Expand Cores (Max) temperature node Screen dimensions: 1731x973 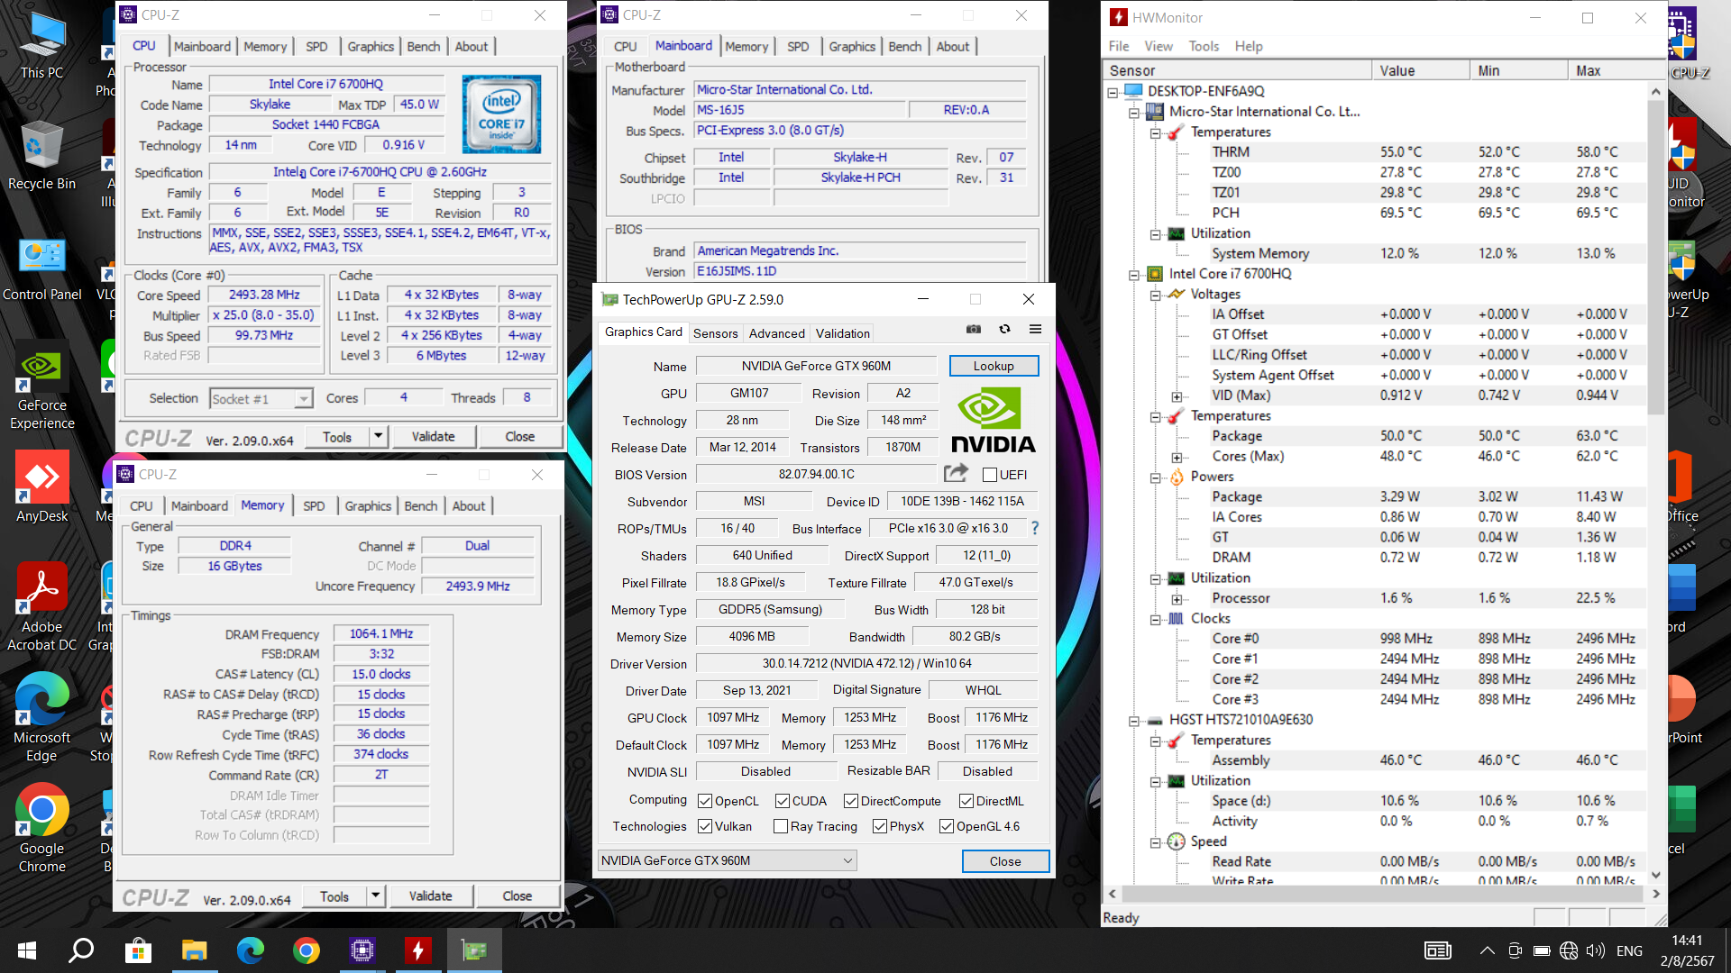pos(1176,458)
